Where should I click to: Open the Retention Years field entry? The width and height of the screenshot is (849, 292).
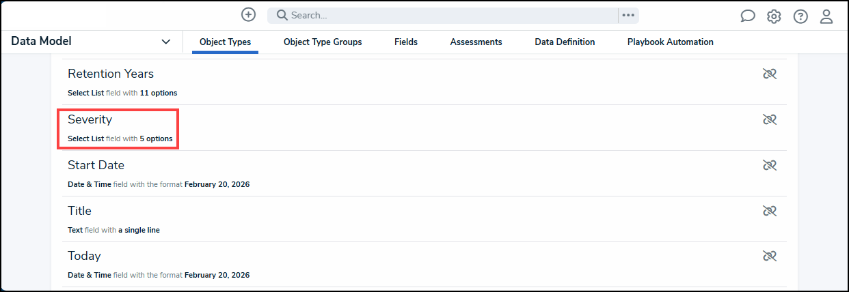(x=111, y=74)
